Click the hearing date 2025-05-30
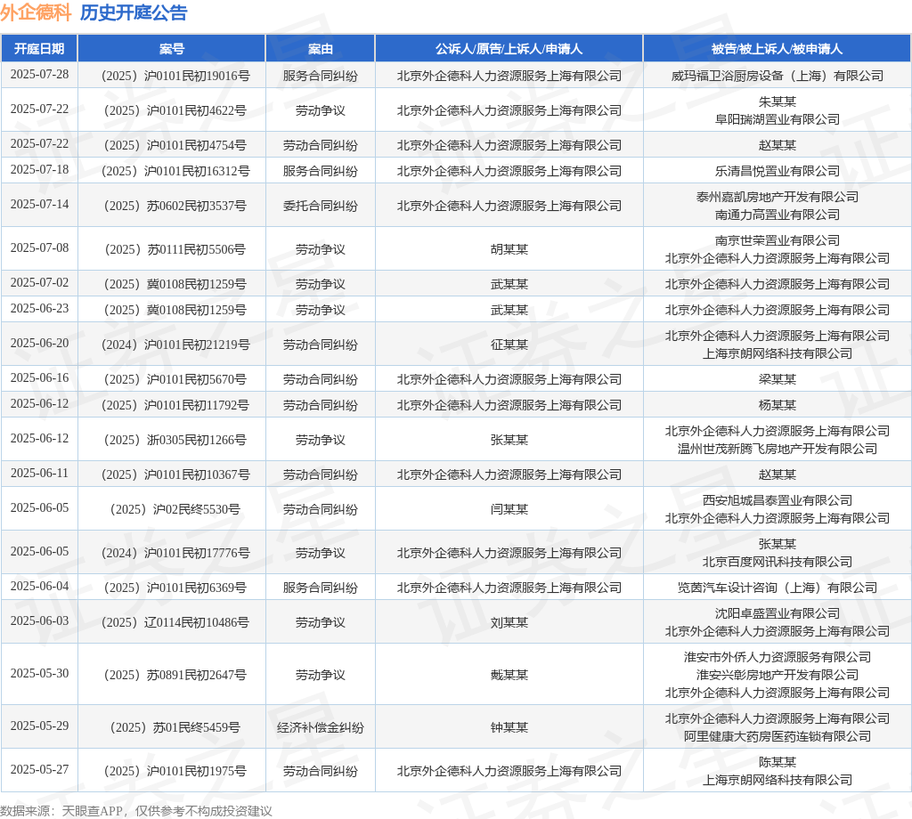Screen dimensions: 912x819 click(39, 673)
